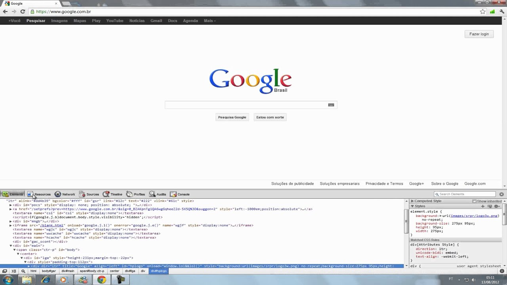Expand the a href="/setprefs" node
507x285 pixels.
(11, 209)
